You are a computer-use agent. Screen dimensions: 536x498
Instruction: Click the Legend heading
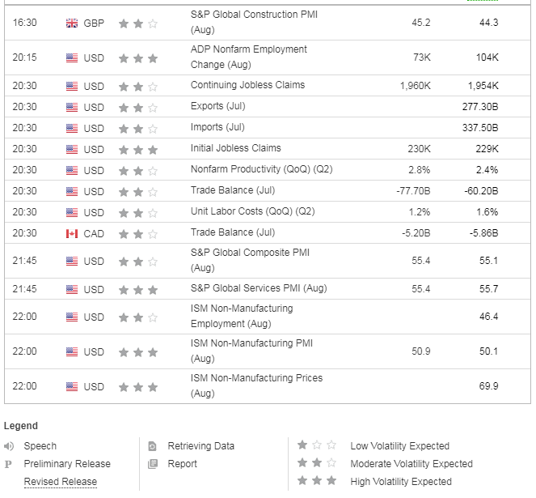pyautogui.click(x=21, y=426)
